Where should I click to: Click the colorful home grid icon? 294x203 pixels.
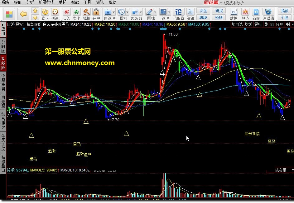click(x=9, y=14)
